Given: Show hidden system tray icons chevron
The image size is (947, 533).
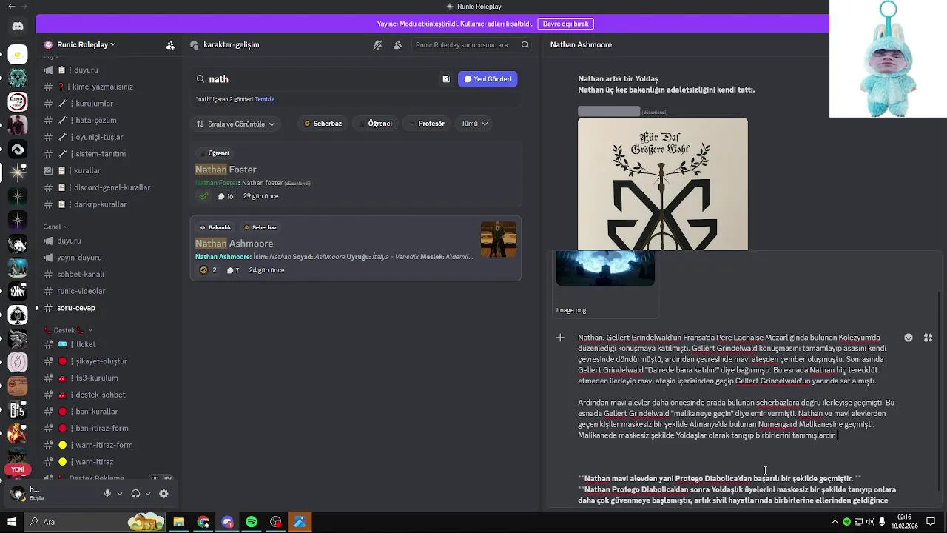Looking at the screenshot, I should [835, 522].
